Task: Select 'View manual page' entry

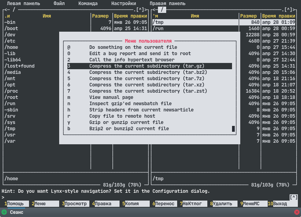Action: click(x=150, y=97)
